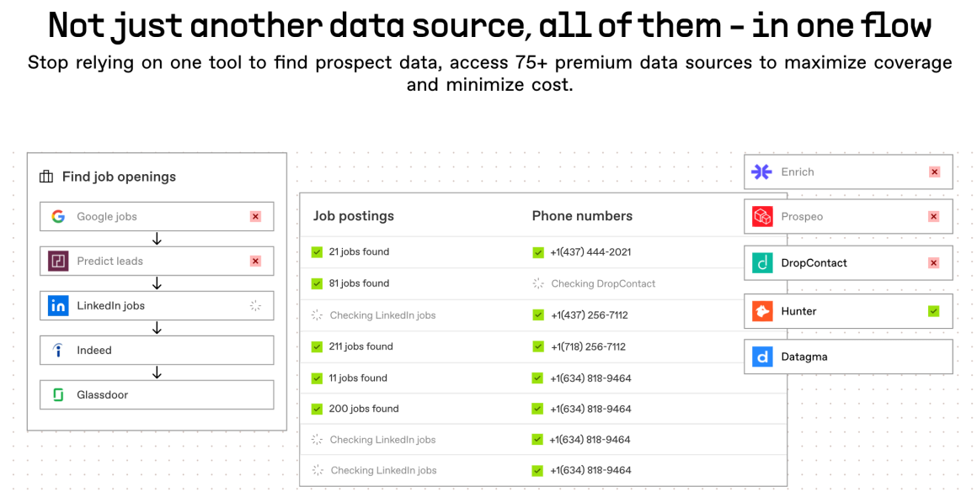
Task: Click red X box on Enrich row
Action: click(x=934, y=172)
